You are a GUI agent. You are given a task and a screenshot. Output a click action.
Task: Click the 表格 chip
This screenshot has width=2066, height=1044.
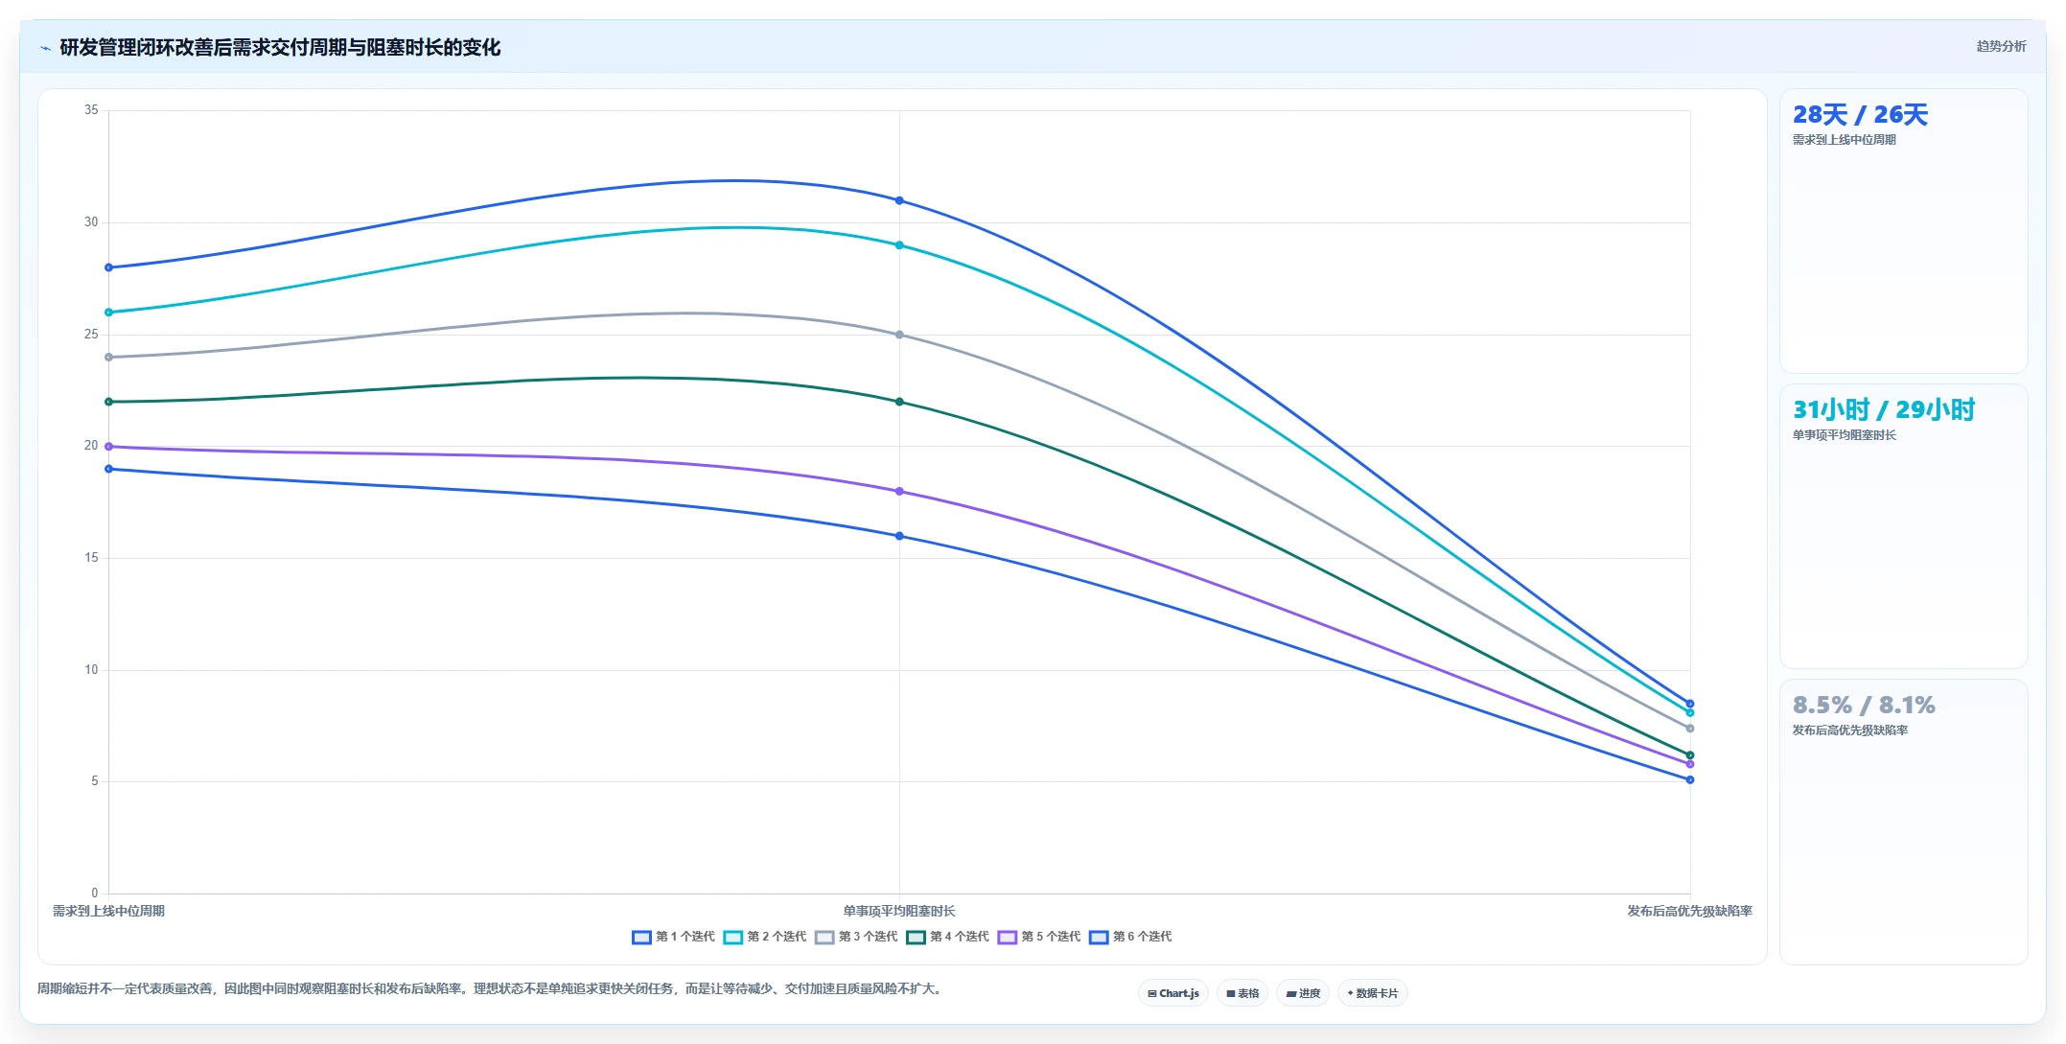click(x=1242, y=993)
